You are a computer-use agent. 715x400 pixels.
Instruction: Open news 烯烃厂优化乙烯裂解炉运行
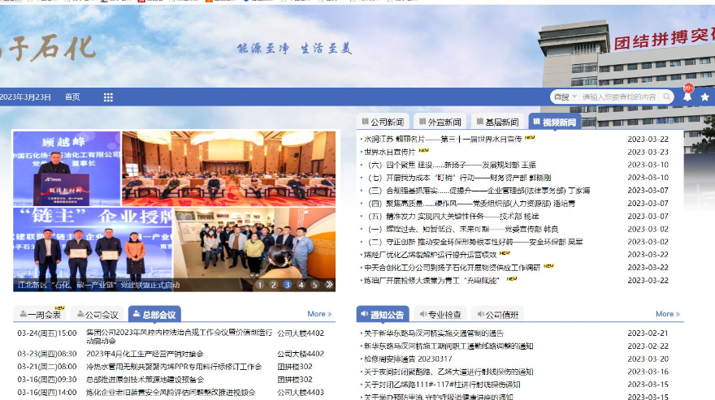pyautogui.click(x=430, y=254)
